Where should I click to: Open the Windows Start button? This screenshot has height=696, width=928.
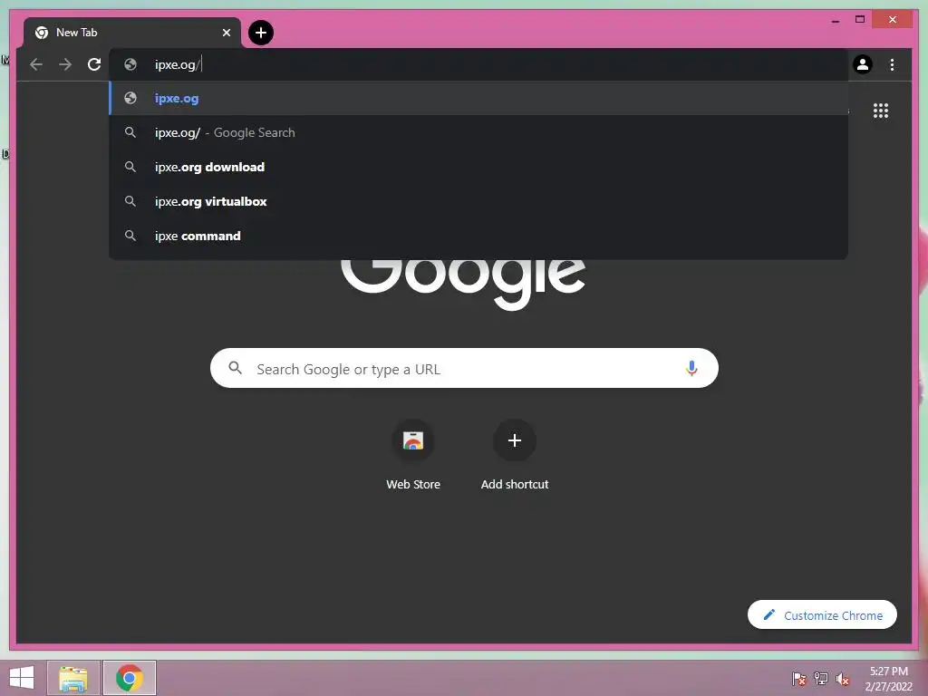22,678
